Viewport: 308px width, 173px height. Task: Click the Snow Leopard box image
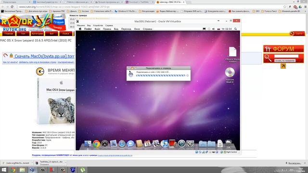tap(56, 101)
